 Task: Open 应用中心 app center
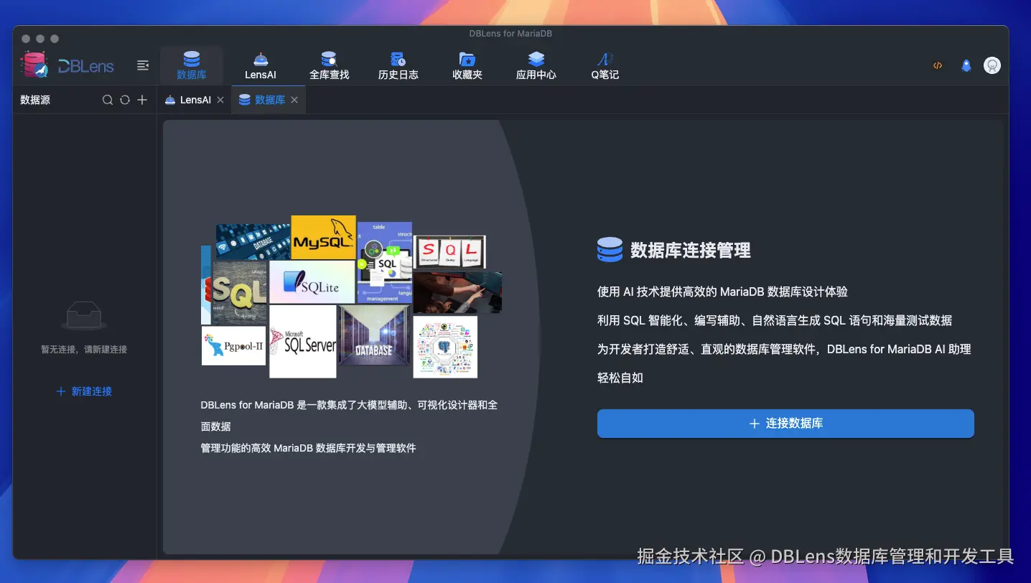(x=536, y=65)
